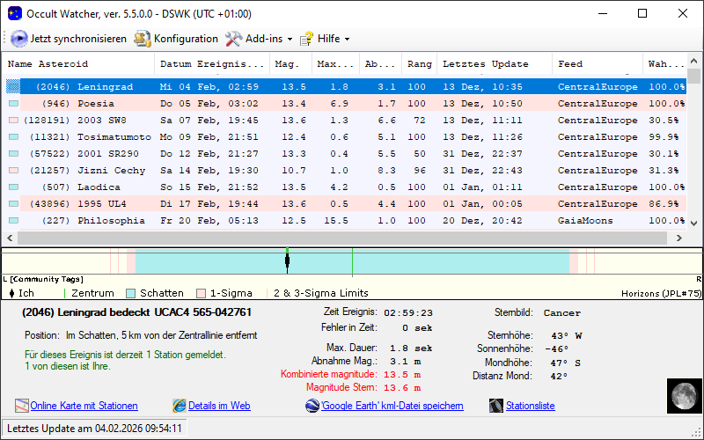Expand the Hilfe dropdown arrow
The height and width of the screenshot is (440, 704).
click(x=347, y=39)
